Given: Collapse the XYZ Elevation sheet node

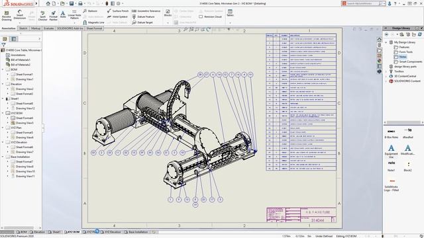Looking at the screenshot, I should pos(3,143).
